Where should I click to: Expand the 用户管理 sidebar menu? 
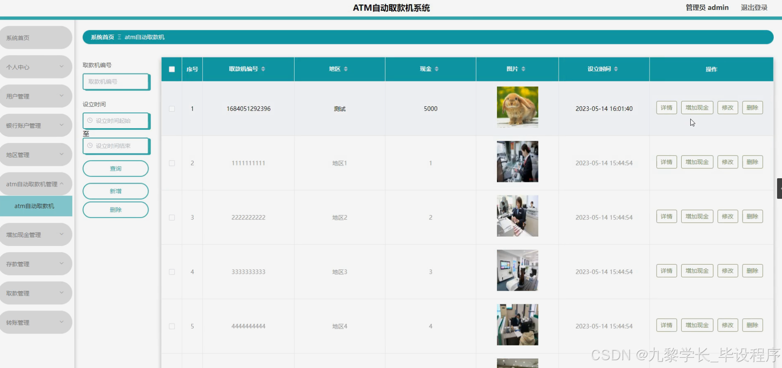click(x=36, y=96)
